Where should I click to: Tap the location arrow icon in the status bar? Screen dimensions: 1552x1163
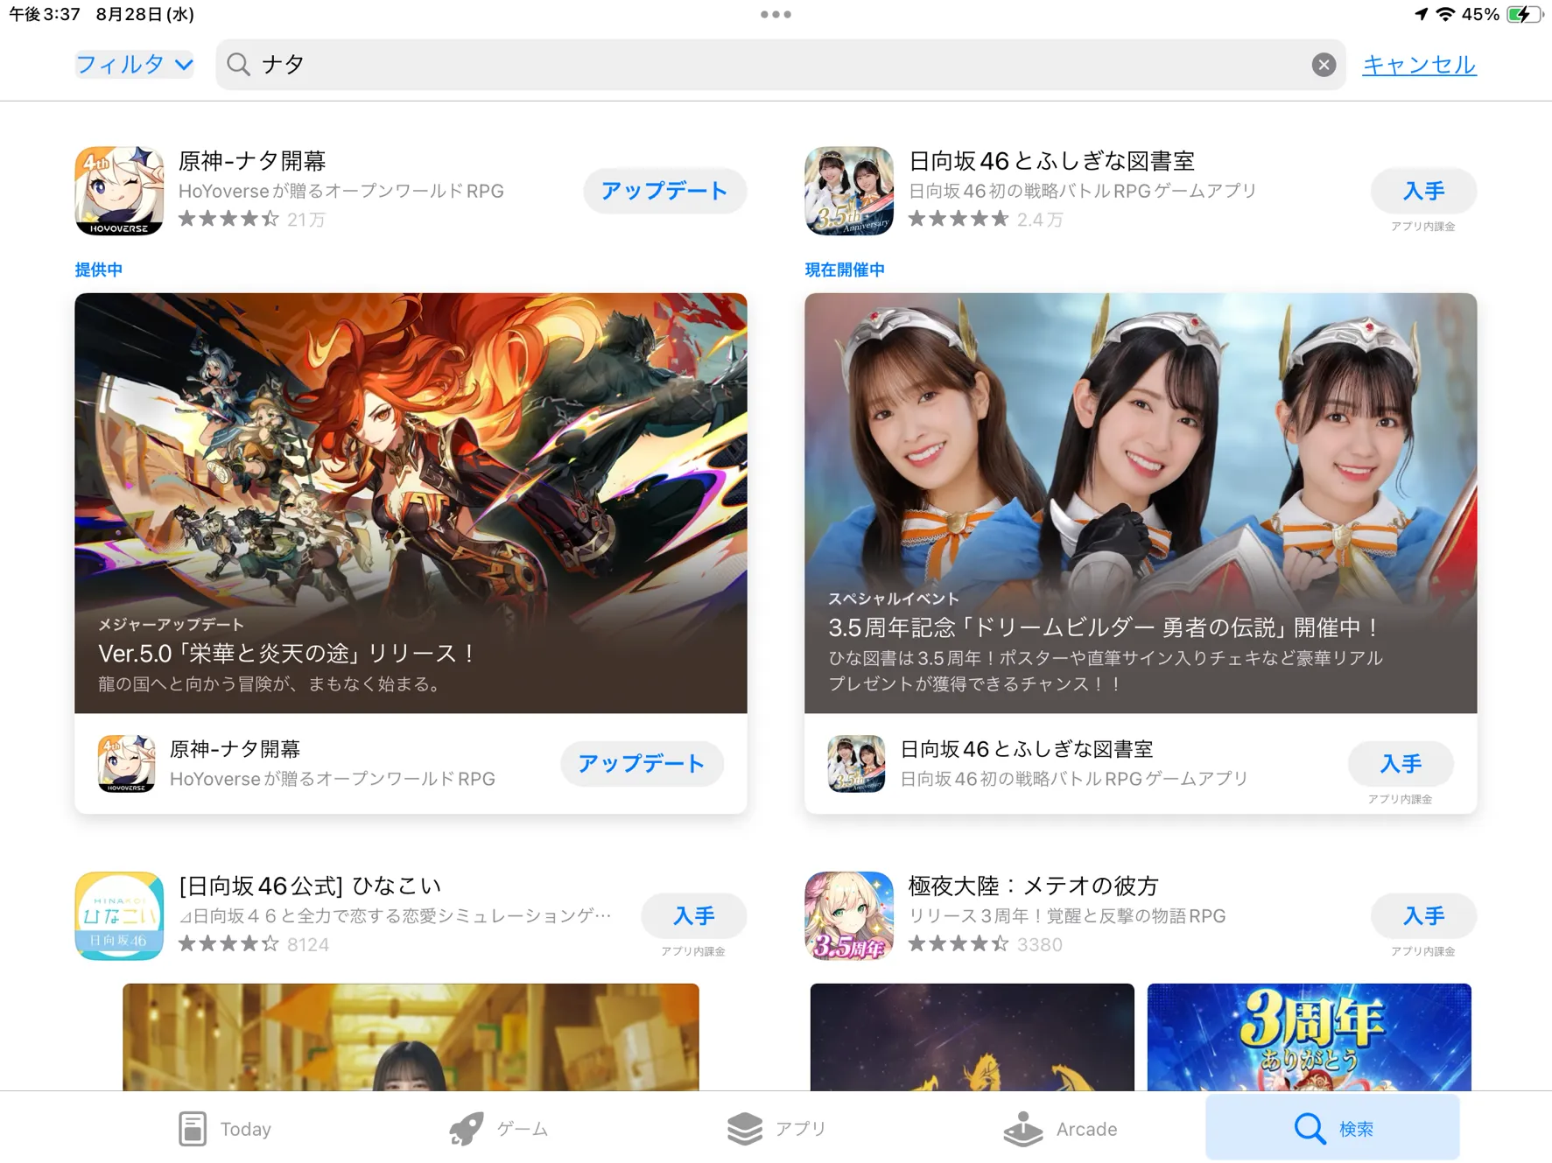coord(1421,14)
